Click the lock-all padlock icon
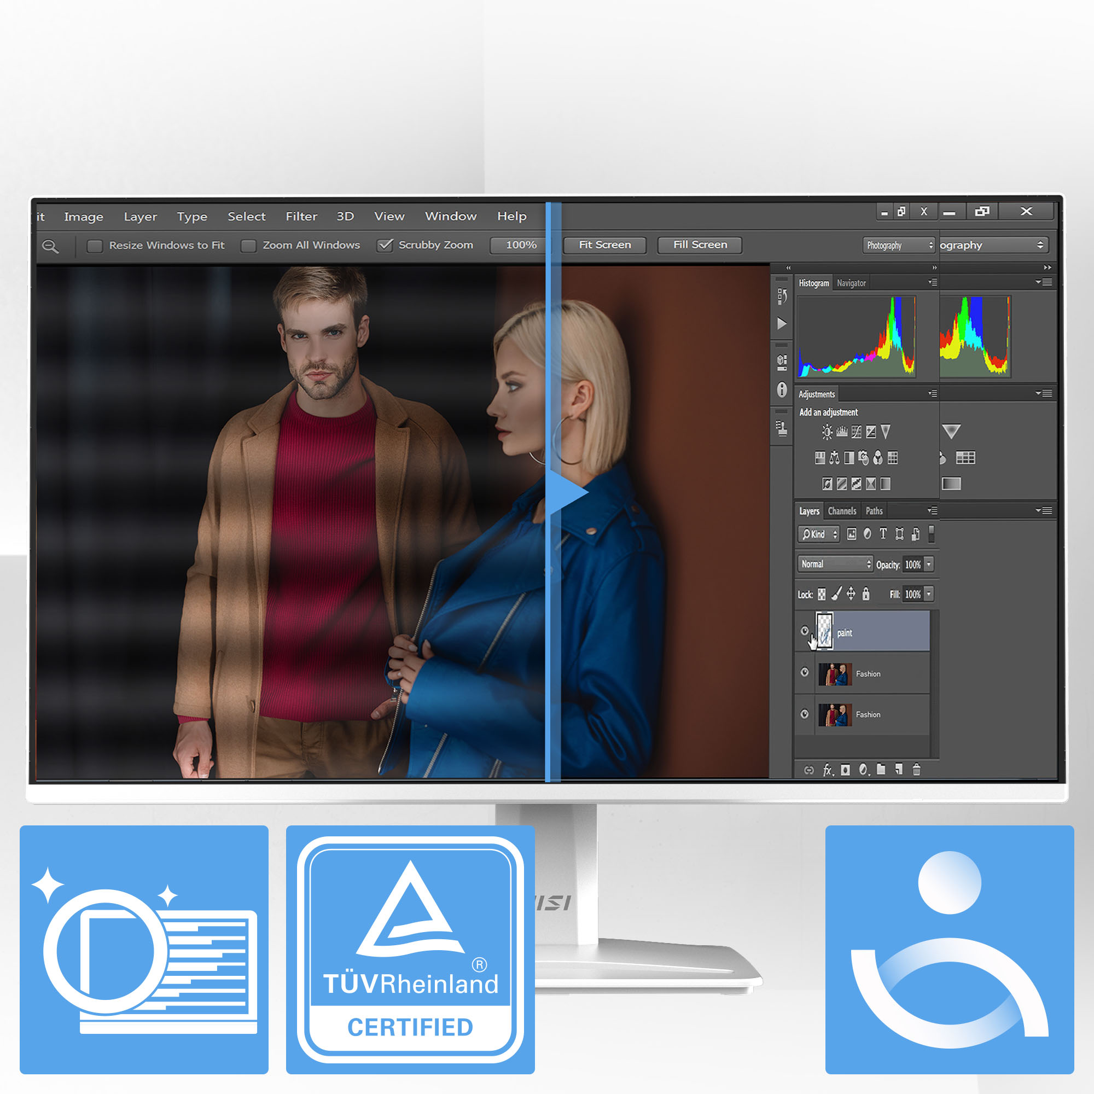 tap(865, 593)
